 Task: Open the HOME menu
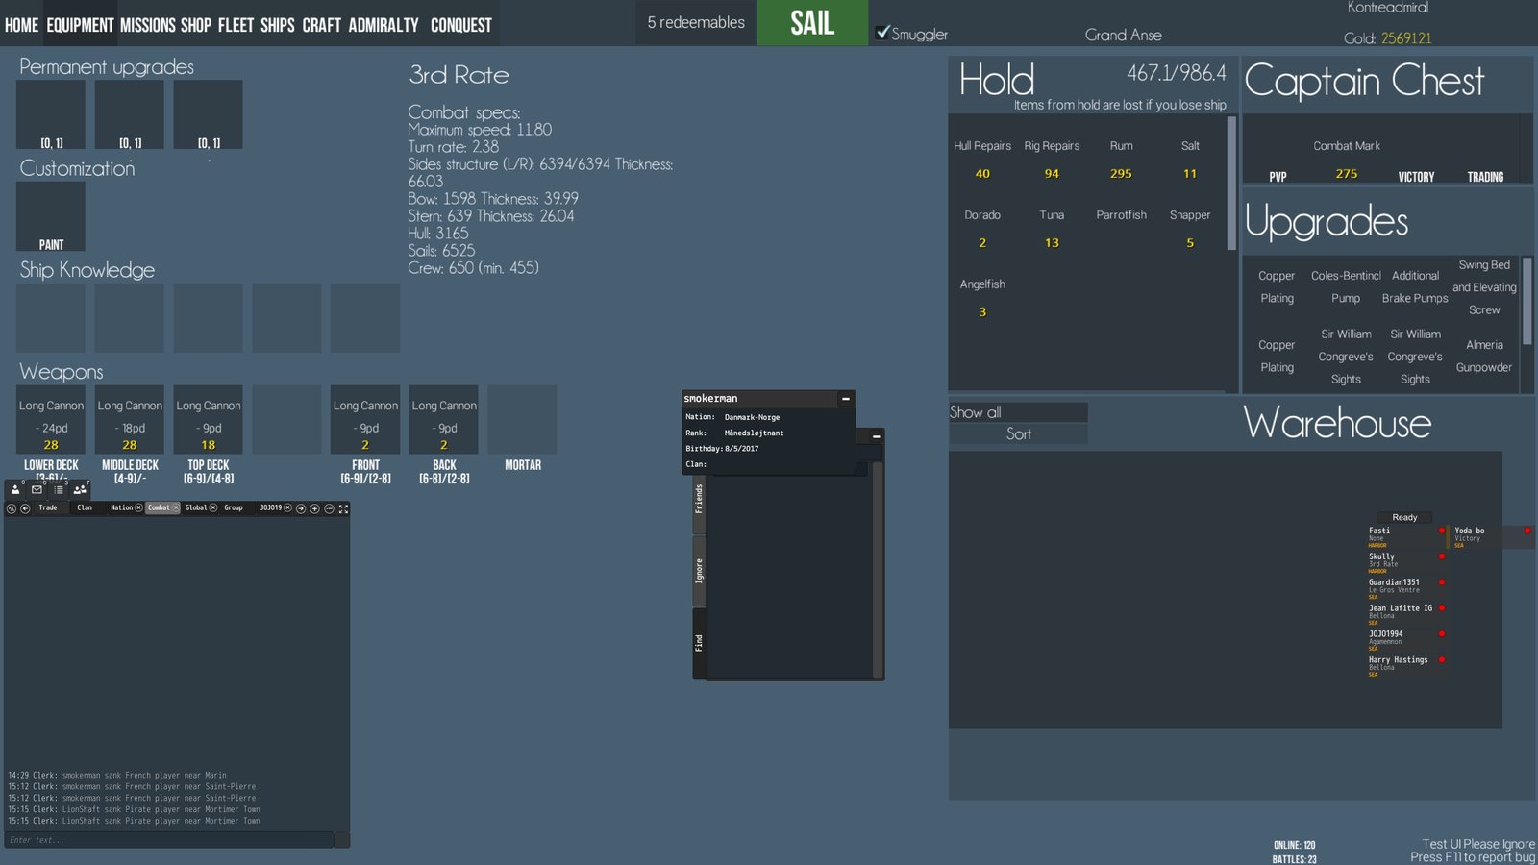tap(21, 25)
